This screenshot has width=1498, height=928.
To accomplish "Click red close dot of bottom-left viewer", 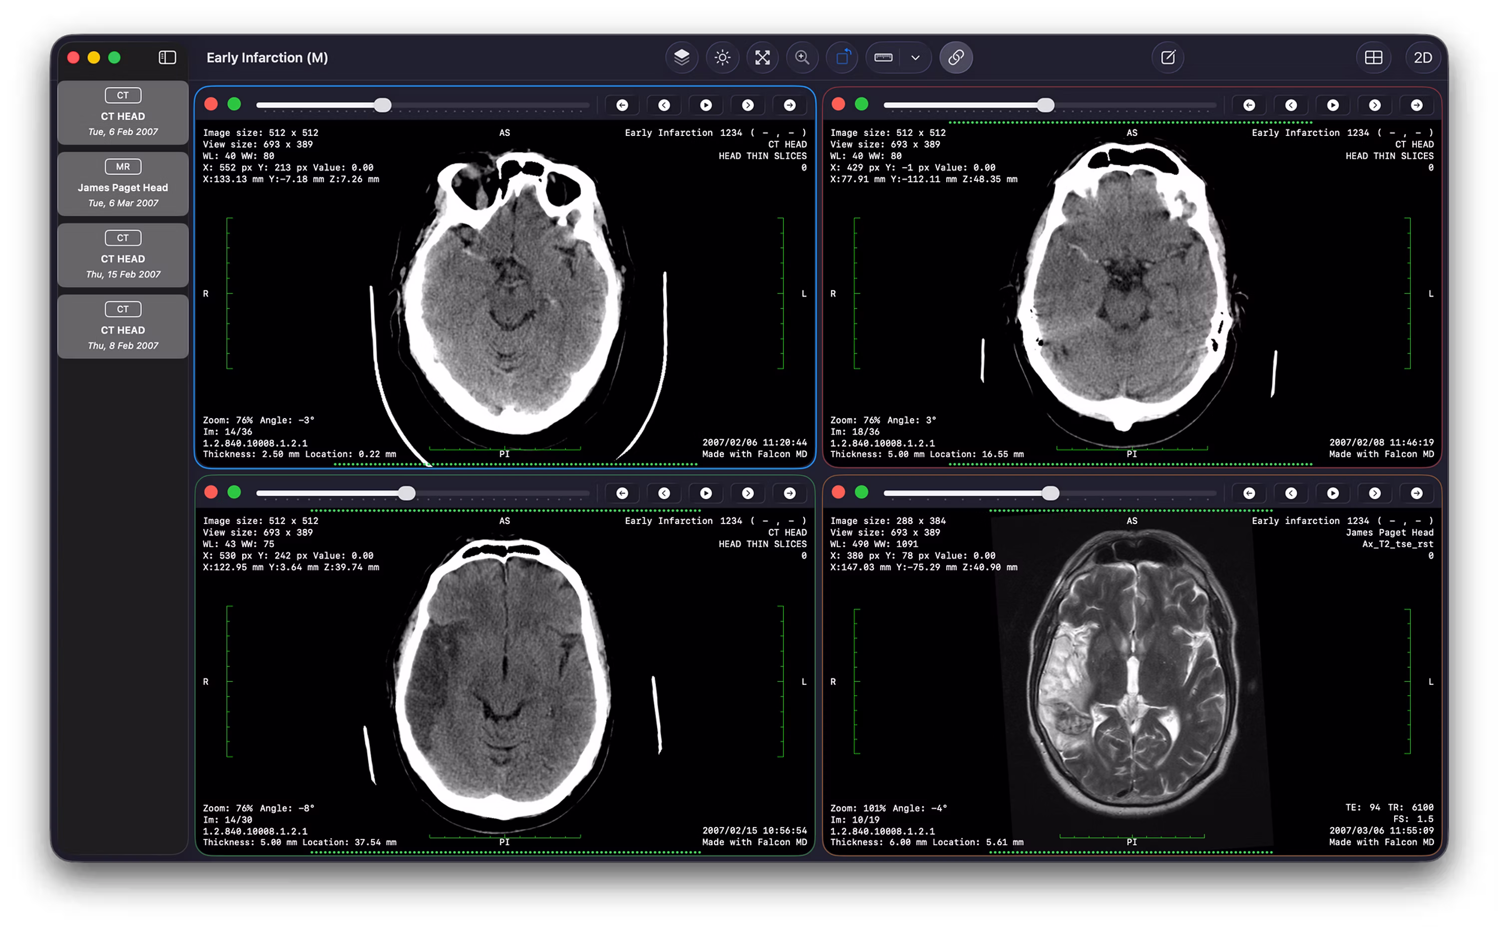I will (x=211, y=492).
